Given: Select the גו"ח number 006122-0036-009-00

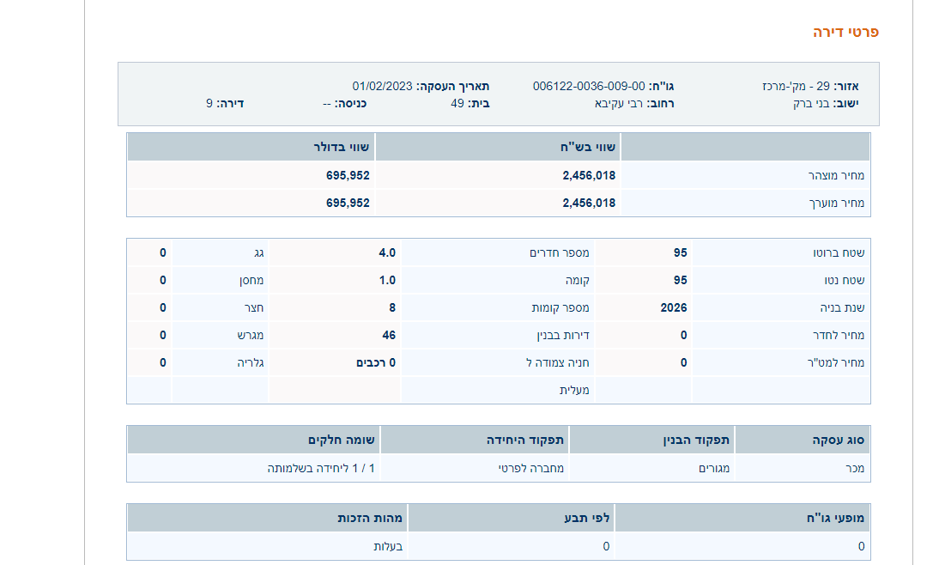Looking at the screenshot, I should pyautogui.click(x=589, y=86).
